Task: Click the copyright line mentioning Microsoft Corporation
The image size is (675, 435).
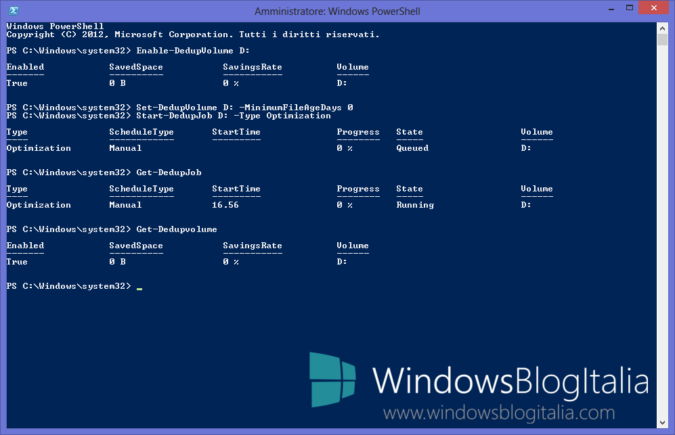Action: pos(193,35)
